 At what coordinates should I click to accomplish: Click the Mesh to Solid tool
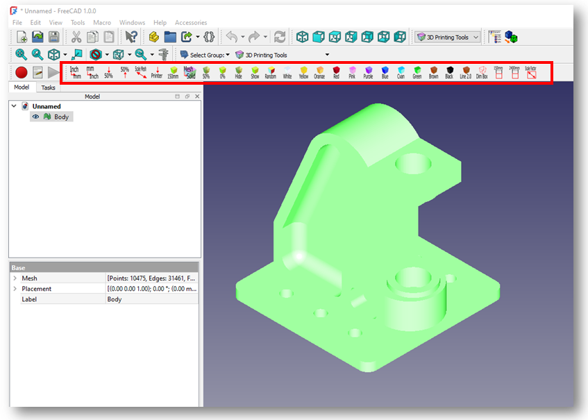pos(190,73)
